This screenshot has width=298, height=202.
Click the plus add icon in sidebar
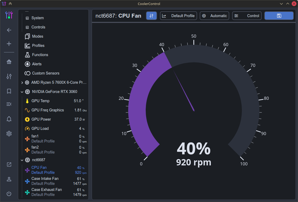[x=9, y=44]
